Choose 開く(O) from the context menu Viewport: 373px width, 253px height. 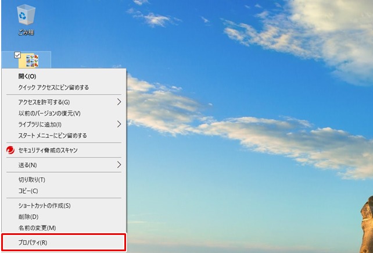[x=64, y=76]
